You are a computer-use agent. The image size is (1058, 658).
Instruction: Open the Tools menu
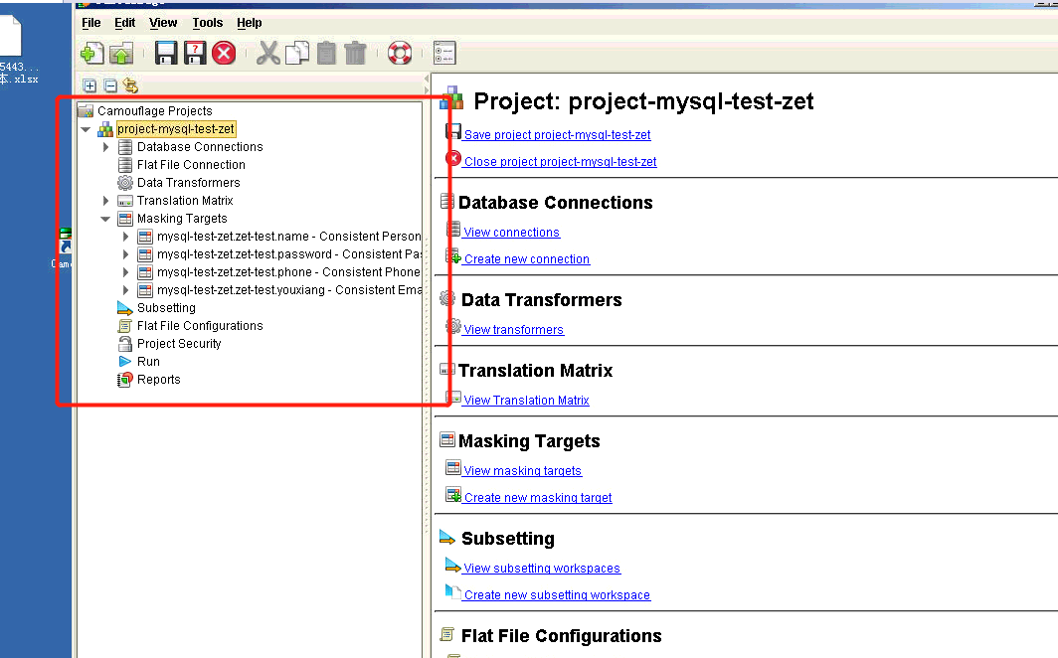pos(207,23)
